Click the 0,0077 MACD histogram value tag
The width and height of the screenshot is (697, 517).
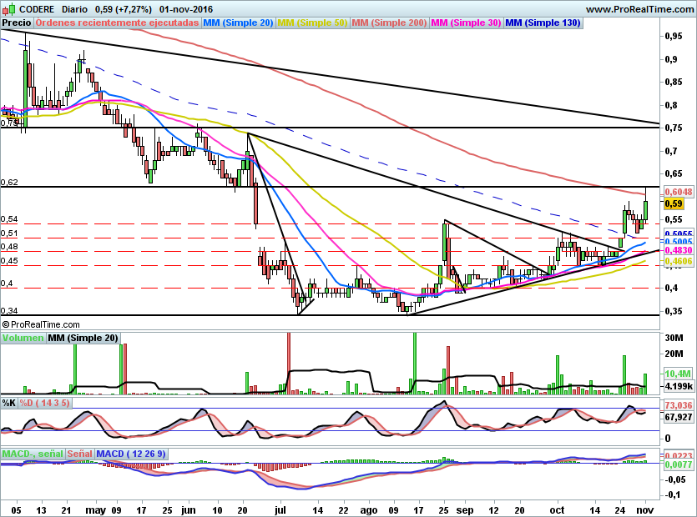679,464
